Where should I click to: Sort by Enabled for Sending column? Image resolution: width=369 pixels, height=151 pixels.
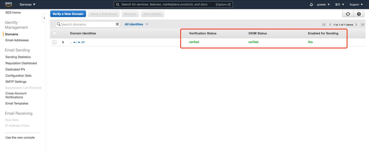[x=323, y=33]
